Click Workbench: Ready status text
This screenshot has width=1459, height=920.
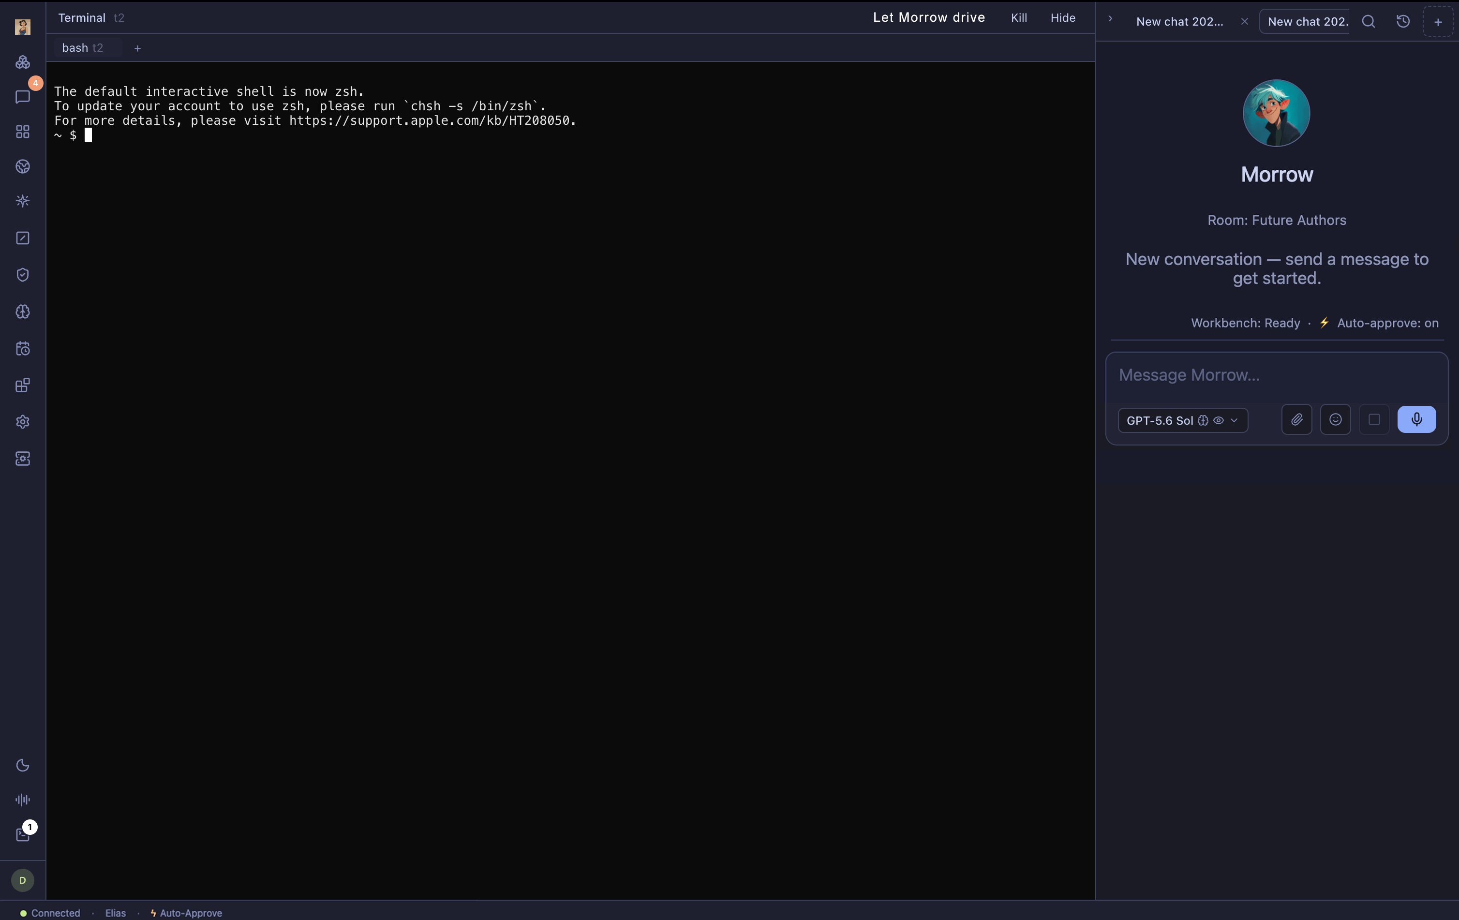coord(1245,323)
